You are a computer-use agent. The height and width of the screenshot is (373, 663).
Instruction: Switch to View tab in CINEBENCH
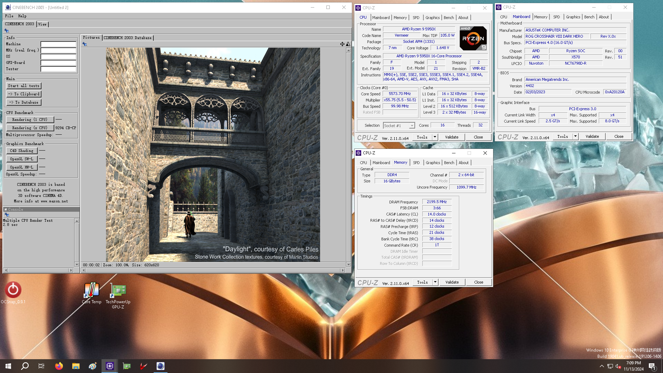point(42,24)
